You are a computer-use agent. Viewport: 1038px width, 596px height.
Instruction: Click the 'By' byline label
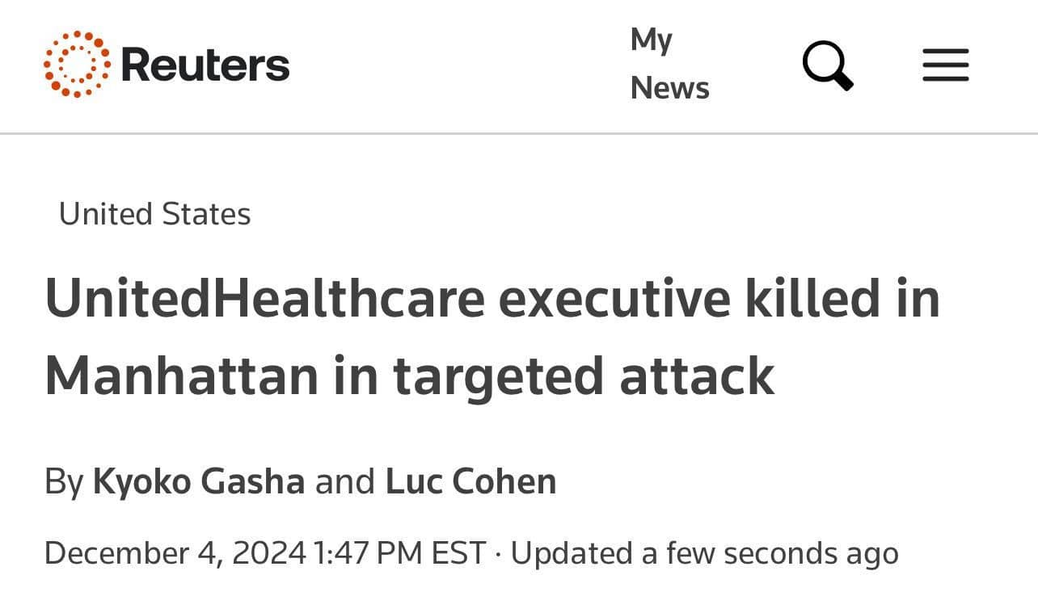click(x=64, y=483)
